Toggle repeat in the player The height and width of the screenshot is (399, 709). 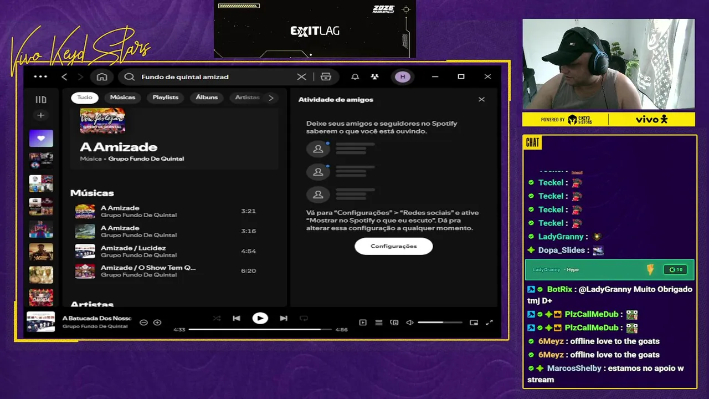pyautogui.click(x=304, y=318)
